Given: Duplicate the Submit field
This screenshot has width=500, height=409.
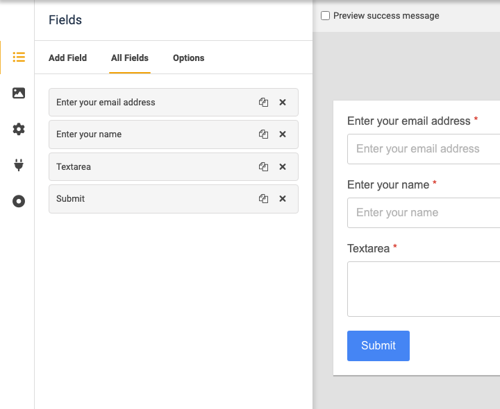Looking at the screenshot, I should [263, 199].
